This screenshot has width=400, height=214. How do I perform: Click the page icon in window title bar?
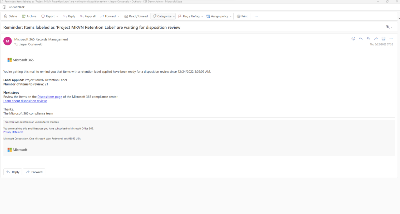[2, 2]
